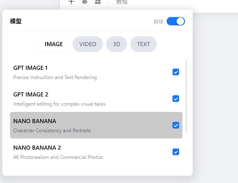Click the model list scrollbar

pos(186,96)
